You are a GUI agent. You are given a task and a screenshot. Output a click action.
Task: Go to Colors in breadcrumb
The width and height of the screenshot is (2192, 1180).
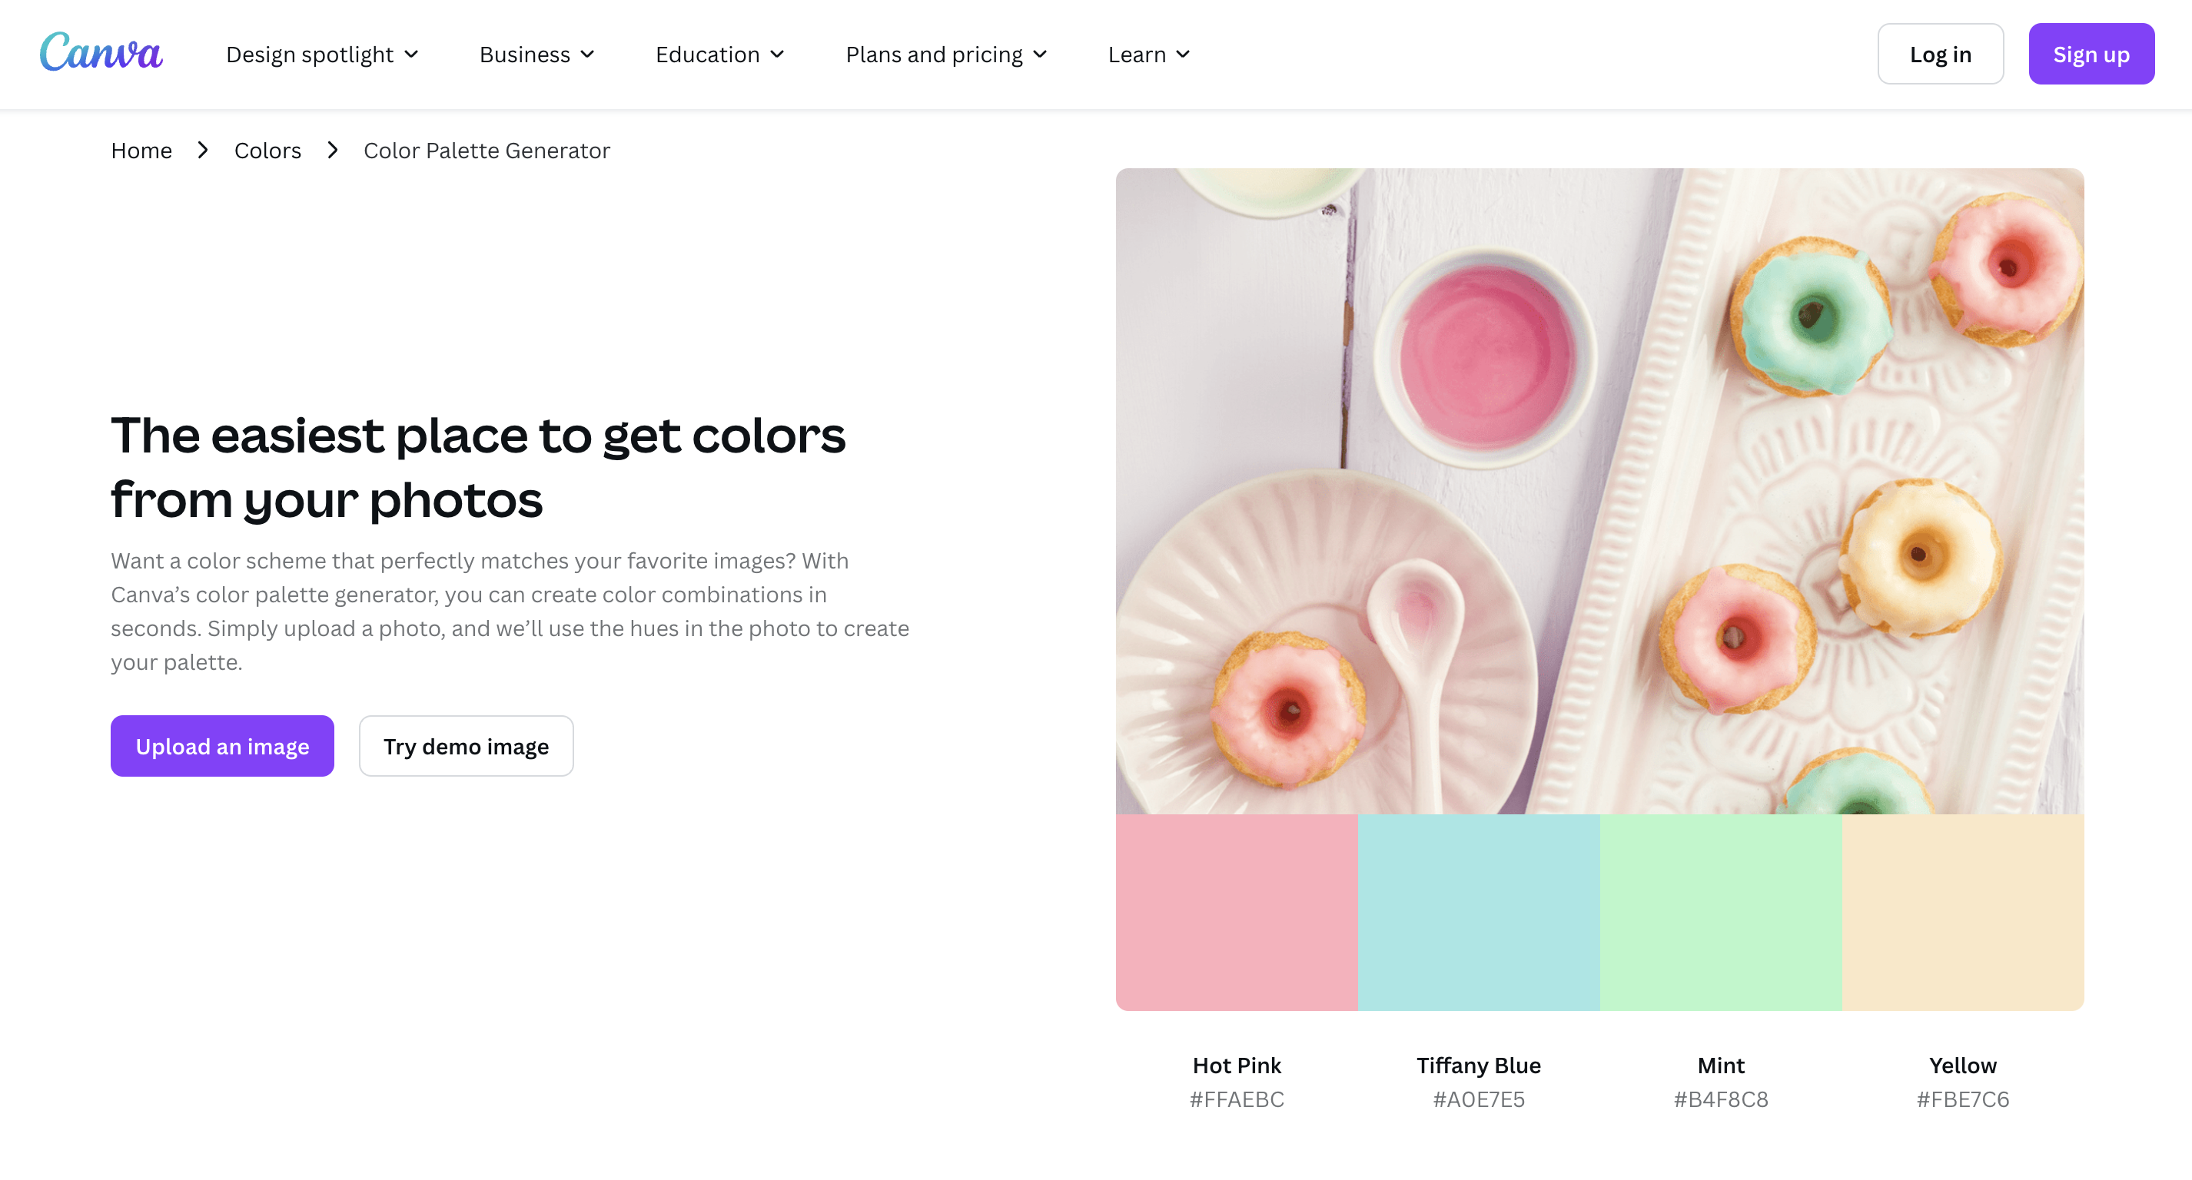point(267,151)
